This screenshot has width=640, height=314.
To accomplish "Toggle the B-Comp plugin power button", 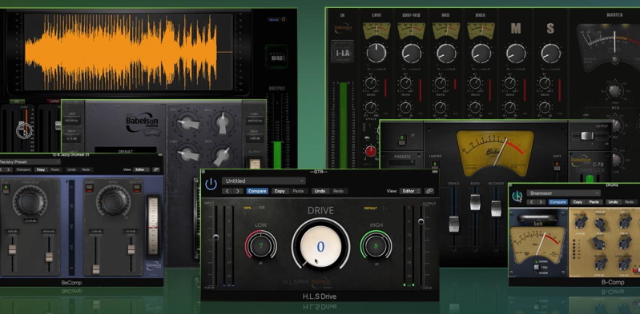I will click(x=517, y=197).
